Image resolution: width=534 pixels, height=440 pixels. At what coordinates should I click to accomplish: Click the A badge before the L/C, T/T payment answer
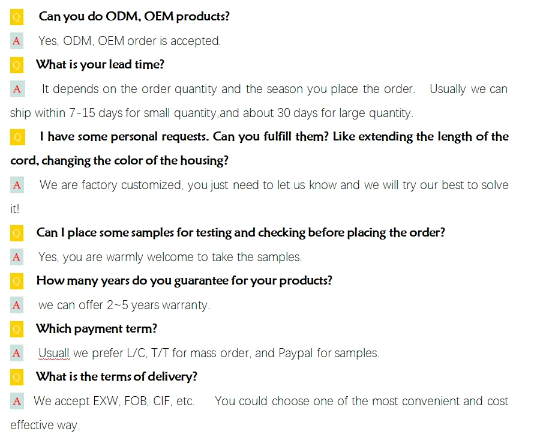tap(17, 353)
